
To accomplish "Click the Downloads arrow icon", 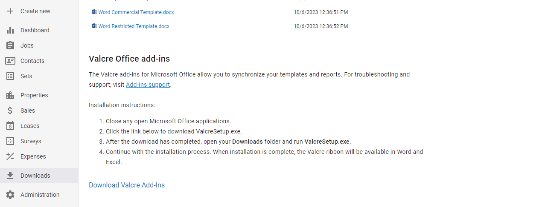I will [x=10, y=176].
